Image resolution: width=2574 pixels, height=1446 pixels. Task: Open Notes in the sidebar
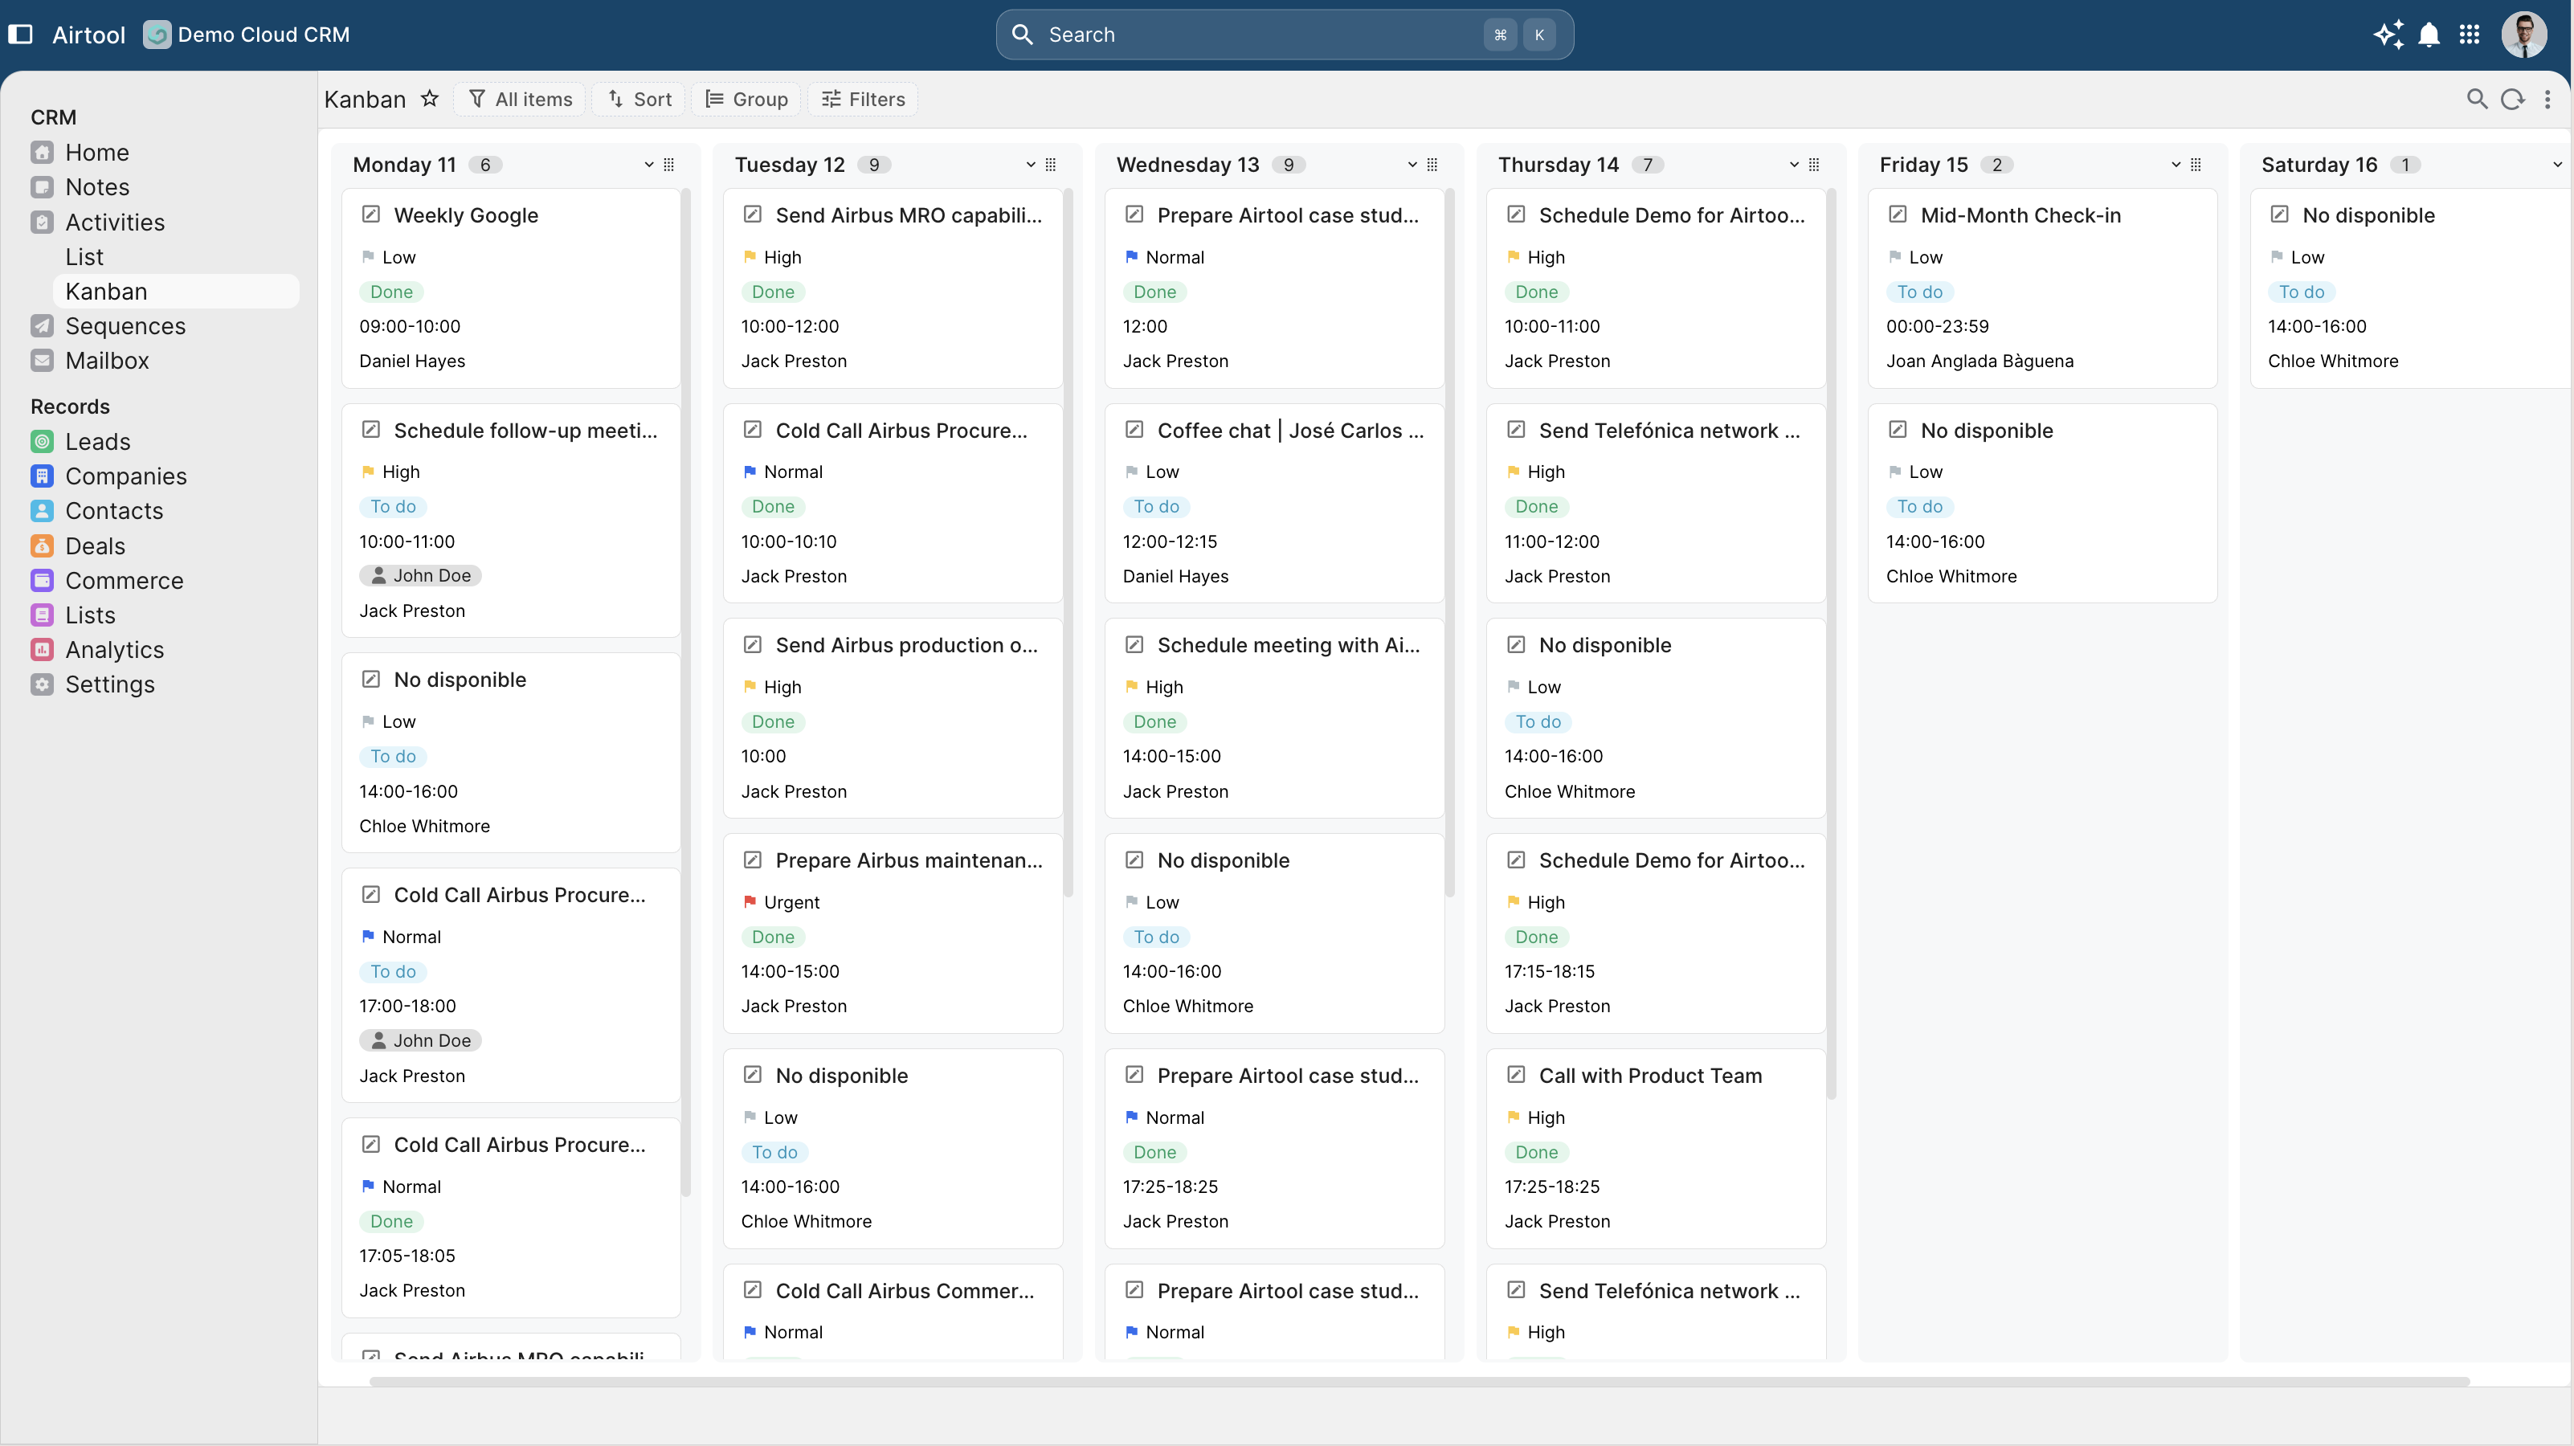tap(97, 187)
